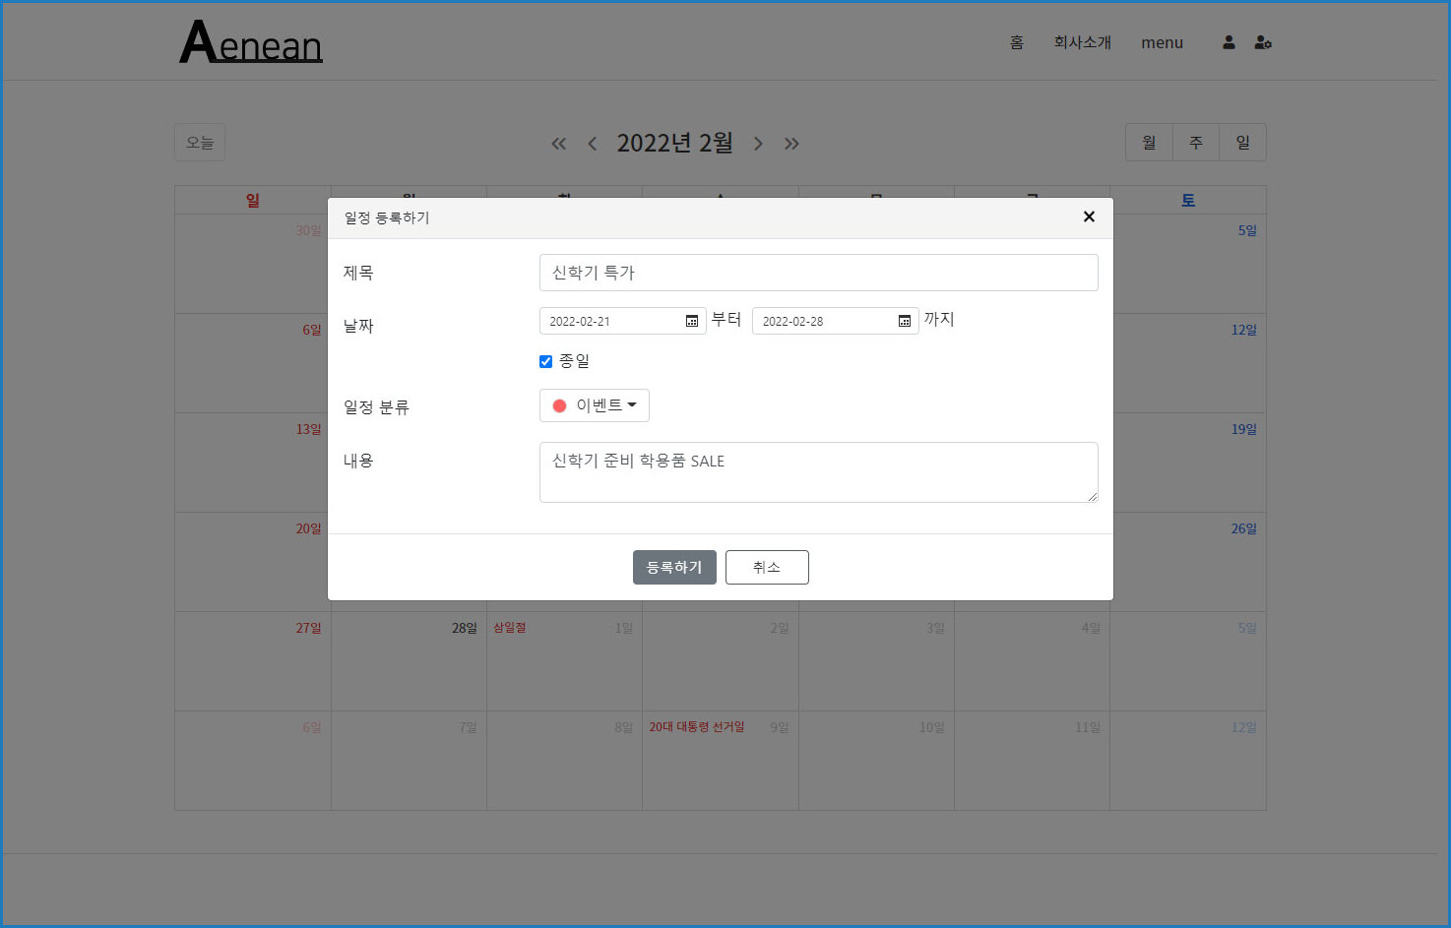Go to previous month with left arrow
1451x928 pixels.
tap(592, 144)
